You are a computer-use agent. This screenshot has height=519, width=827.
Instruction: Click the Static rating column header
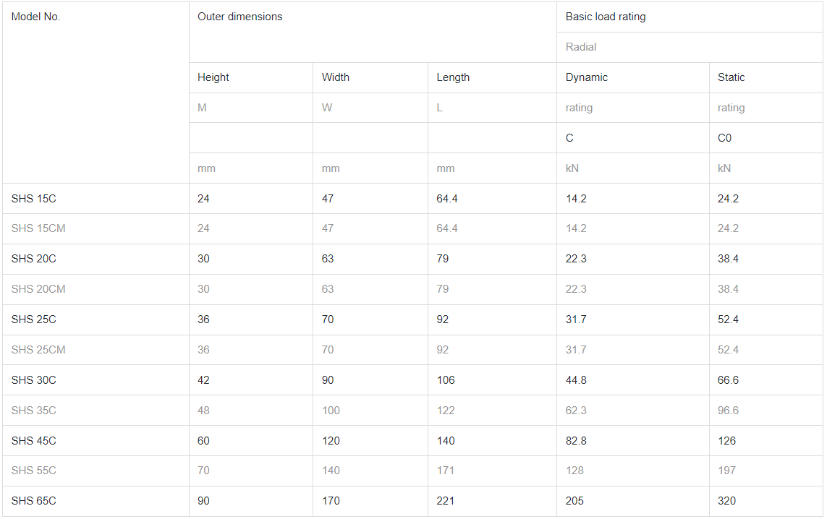coord(731,77)
